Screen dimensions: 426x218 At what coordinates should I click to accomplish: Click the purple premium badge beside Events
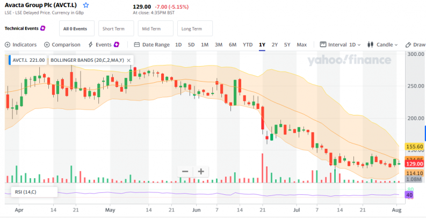(117, 45)
